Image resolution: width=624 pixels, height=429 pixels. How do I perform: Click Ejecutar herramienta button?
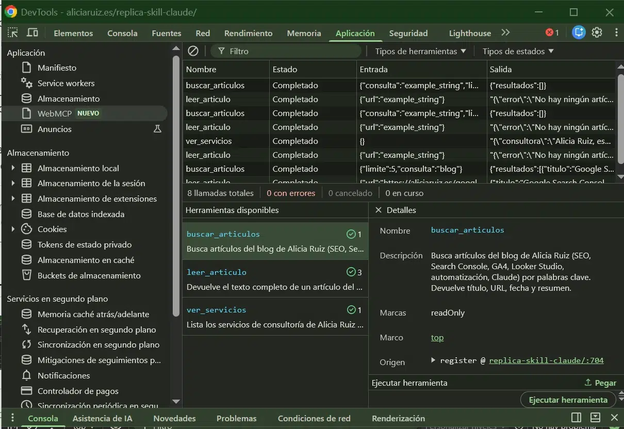(568, 400)
